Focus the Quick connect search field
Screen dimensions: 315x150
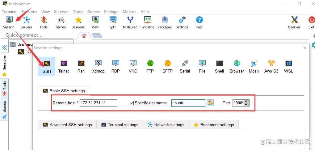point(37,35)
